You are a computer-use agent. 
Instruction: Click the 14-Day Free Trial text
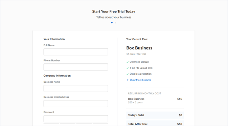point(136,54)
